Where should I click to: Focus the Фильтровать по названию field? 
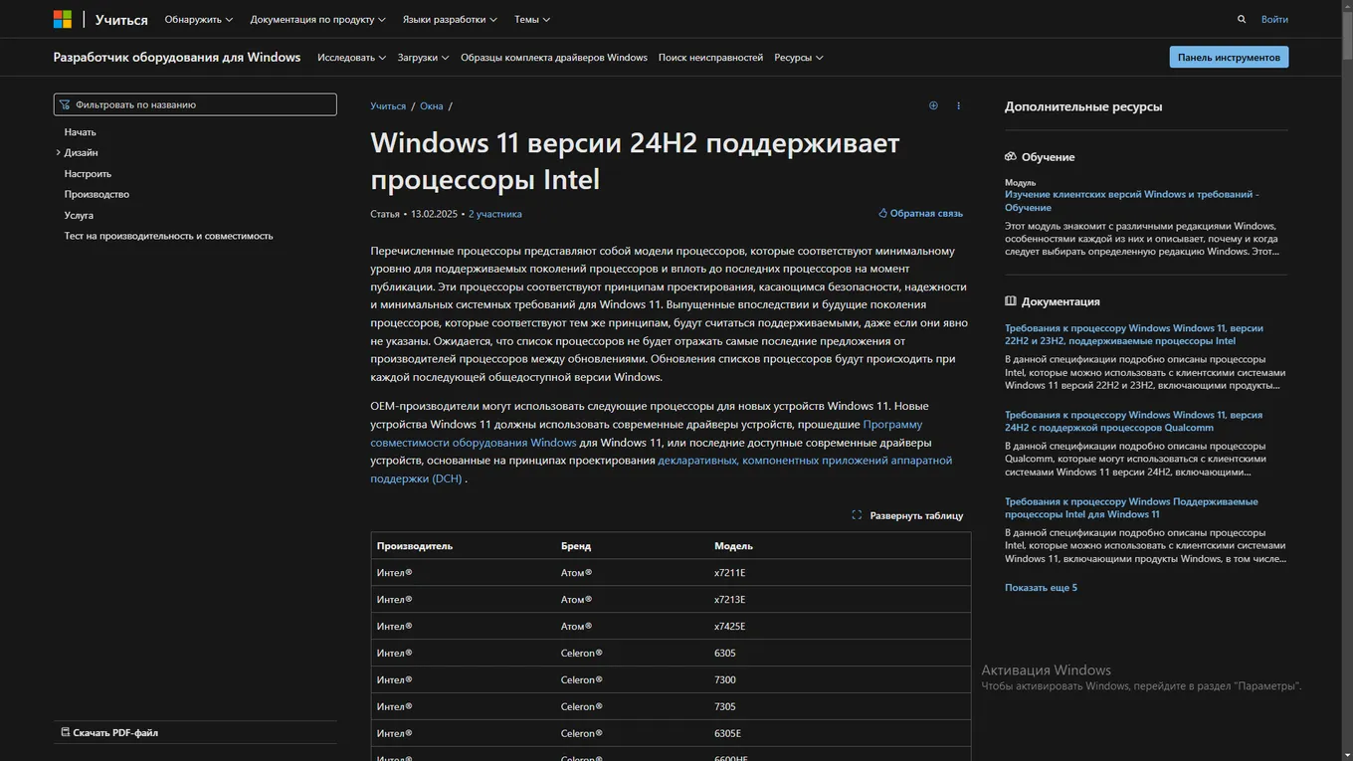tap(195, 104)
